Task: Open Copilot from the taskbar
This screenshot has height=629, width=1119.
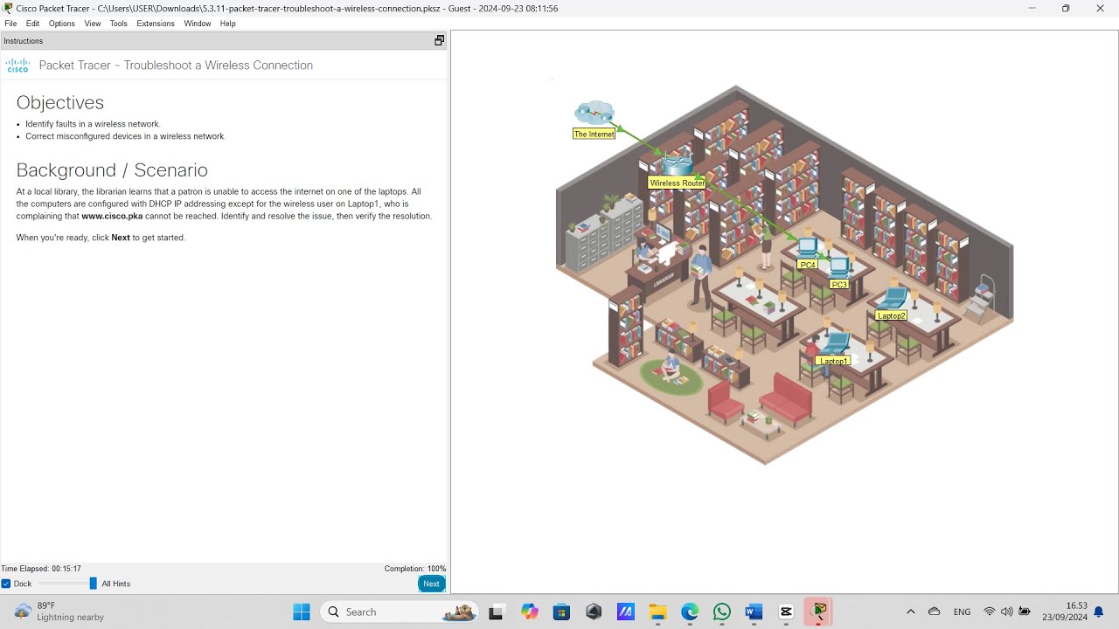Action: point(530,612)
